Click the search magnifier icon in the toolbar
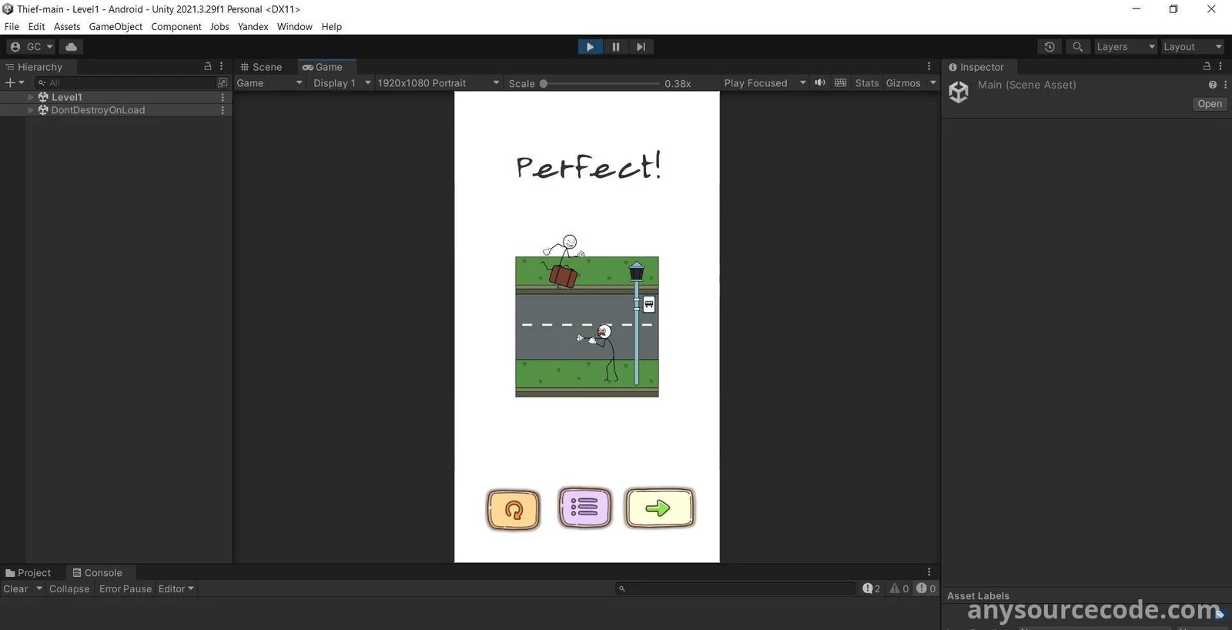The image size is (1232, 630). pyautogui.click(x=1078, y=47)
